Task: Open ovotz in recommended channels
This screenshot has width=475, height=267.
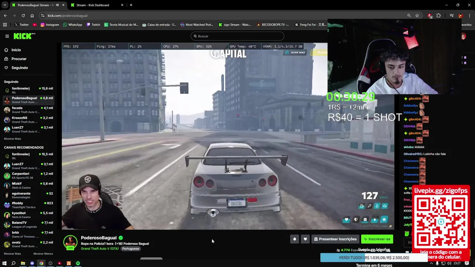Action: click(29, 244)
